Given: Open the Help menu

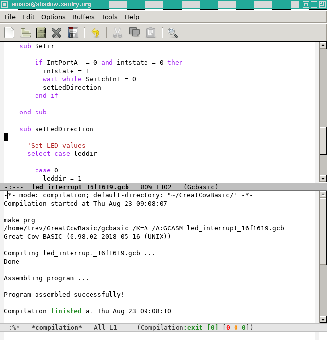Looking at the screenshot, I should pyautogui.click(x=132, y=17).
